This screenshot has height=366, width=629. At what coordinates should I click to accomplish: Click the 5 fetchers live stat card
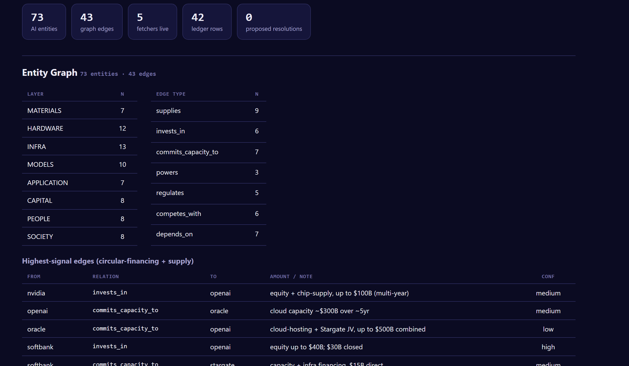(152, 22)
